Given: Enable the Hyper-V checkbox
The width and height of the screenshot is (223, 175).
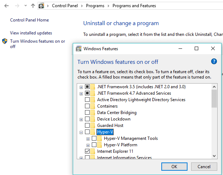Looking at the screenshot, I should point(87,132).
